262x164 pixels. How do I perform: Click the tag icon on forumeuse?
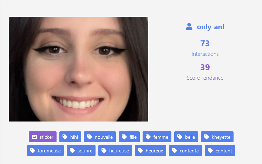click(x=33, y=151)
